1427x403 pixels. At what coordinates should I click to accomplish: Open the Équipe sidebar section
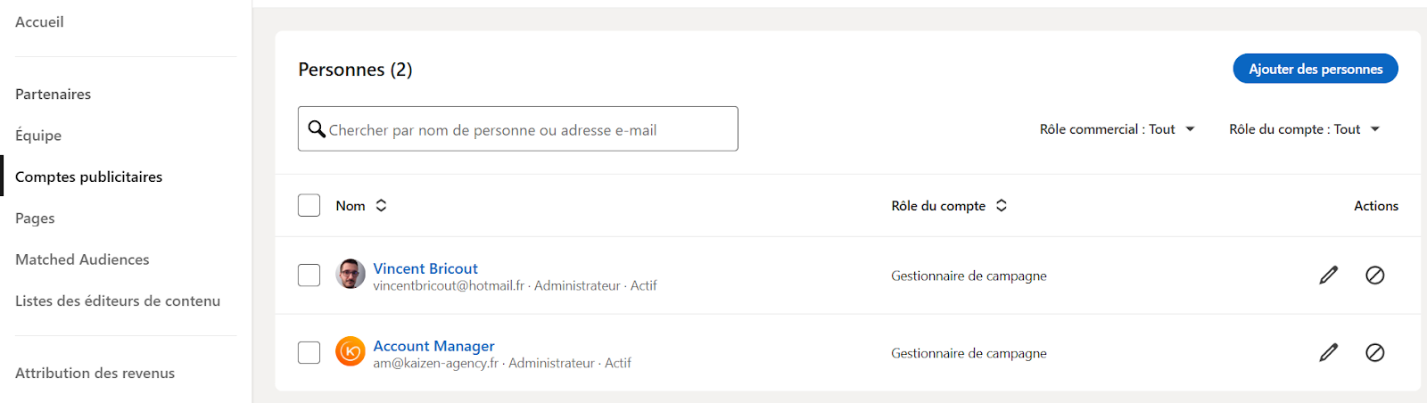[38, 136]
